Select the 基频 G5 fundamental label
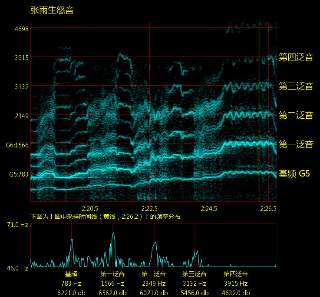Image resolution: width=320 pixels, height=297 pixels. pyautogui.click(x=294, y=174)
